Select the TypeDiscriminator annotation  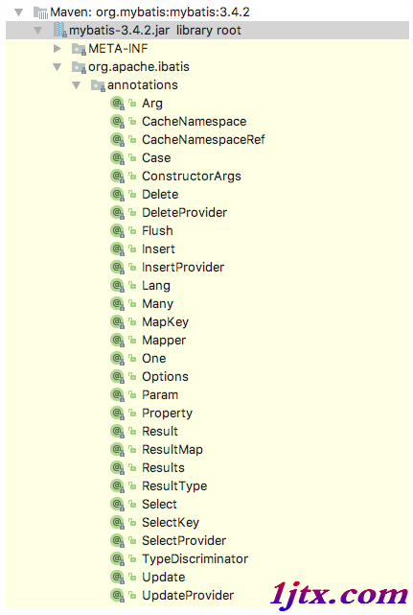[x=195, y=559]
